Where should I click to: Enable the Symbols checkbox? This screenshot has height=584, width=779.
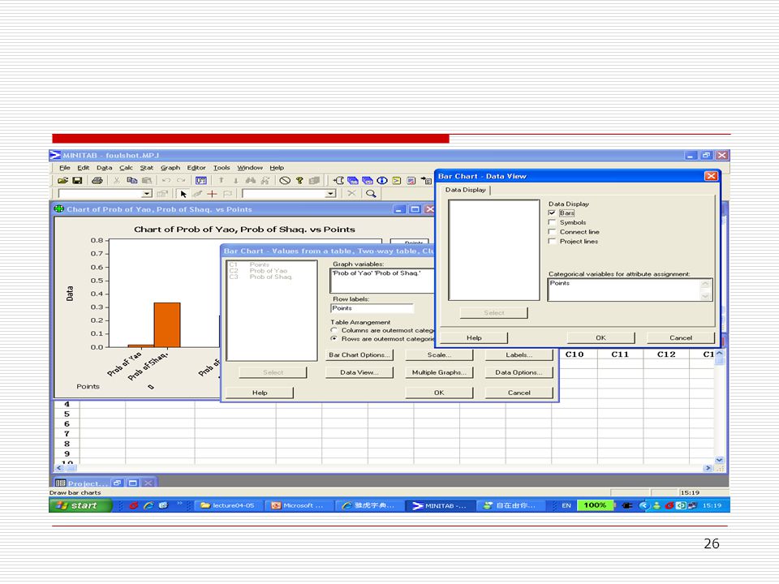click(552, 222)
